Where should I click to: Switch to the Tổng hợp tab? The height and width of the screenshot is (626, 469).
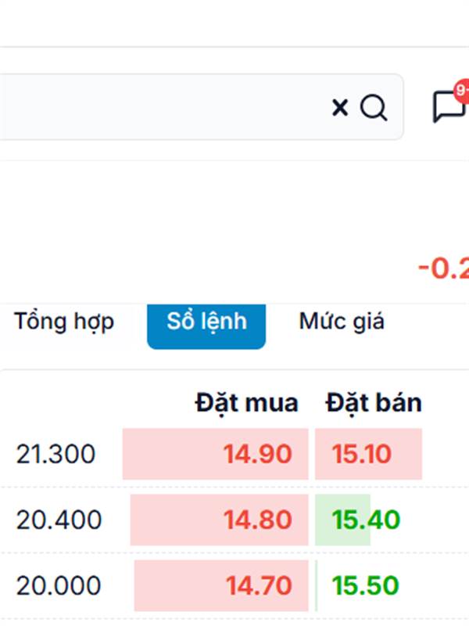64,322
